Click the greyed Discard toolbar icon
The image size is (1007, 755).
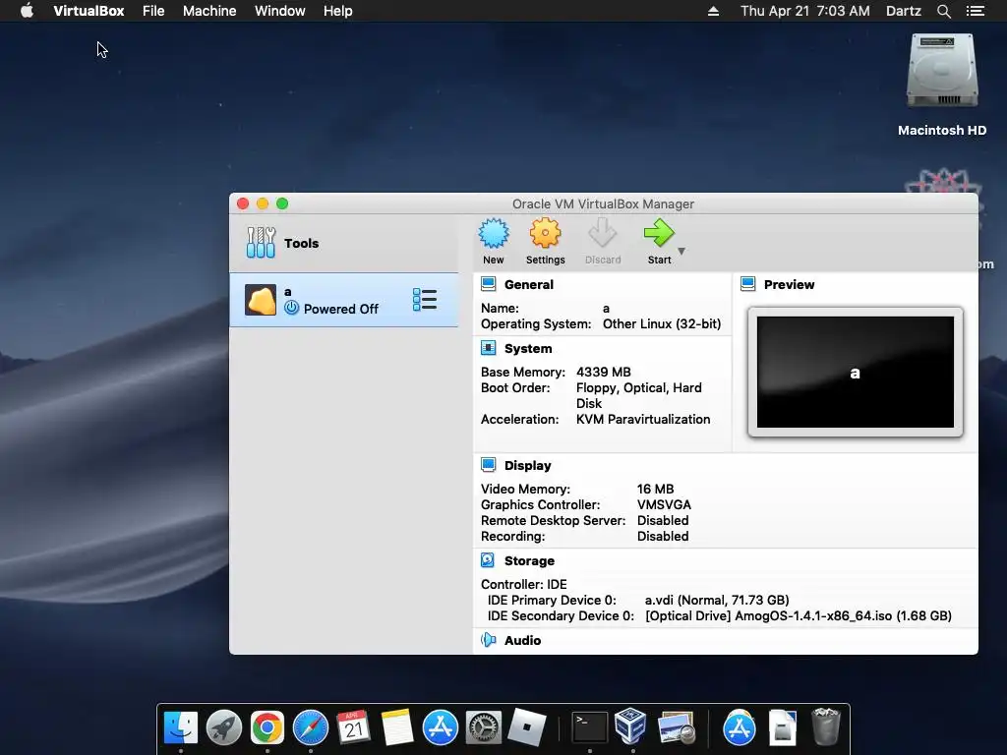pyautogui.click(x=603, y=234)
